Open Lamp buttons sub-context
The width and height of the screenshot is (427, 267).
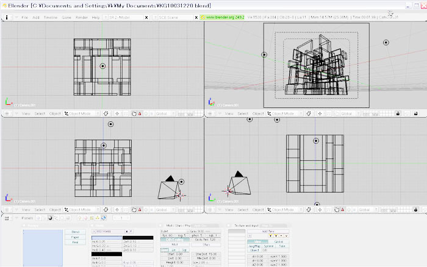[x=80, y=218]
